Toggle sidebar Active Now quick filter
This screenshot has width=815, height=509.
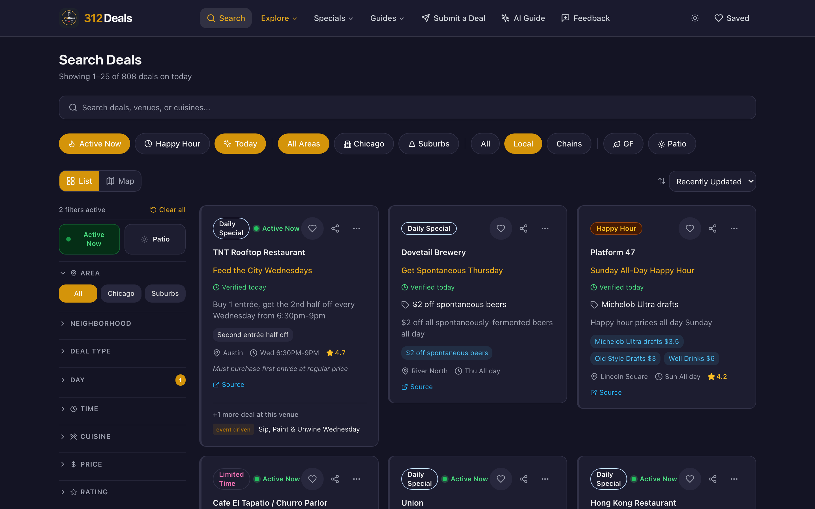point(89,239)
